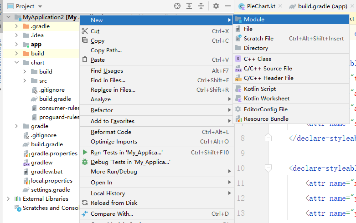This screenshot has width=356, height=223.
Task: Expand the src folder under chart
Action: click(x=25, y=80)
